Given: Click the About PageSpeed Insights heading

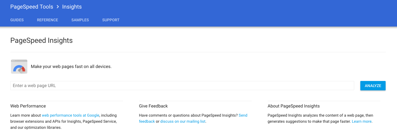Looking at the screenshot, I should pos(294,106).
